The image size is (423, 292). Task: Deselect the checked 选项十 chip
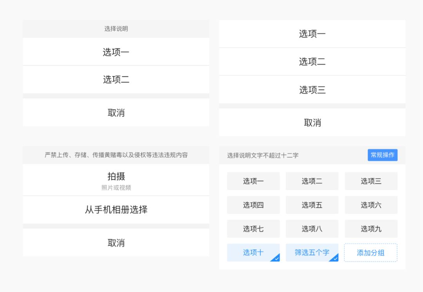[x=253, y=252]
